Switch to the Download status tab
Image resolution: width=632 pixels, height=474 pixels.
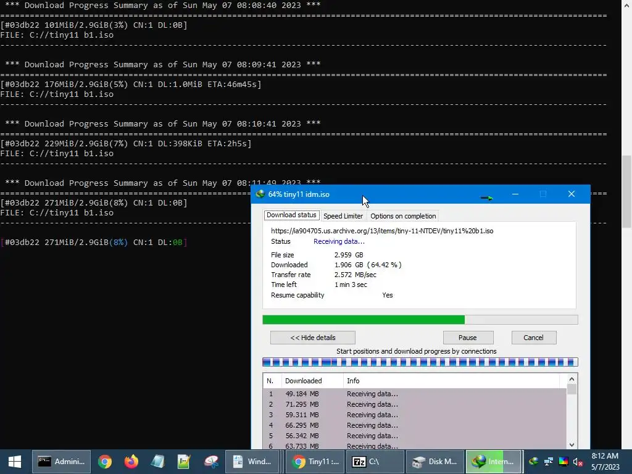[x=291, y=215]
